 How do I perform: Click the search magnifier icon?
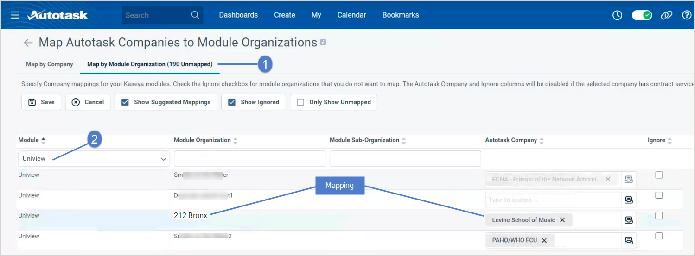(x=195, y=15)
